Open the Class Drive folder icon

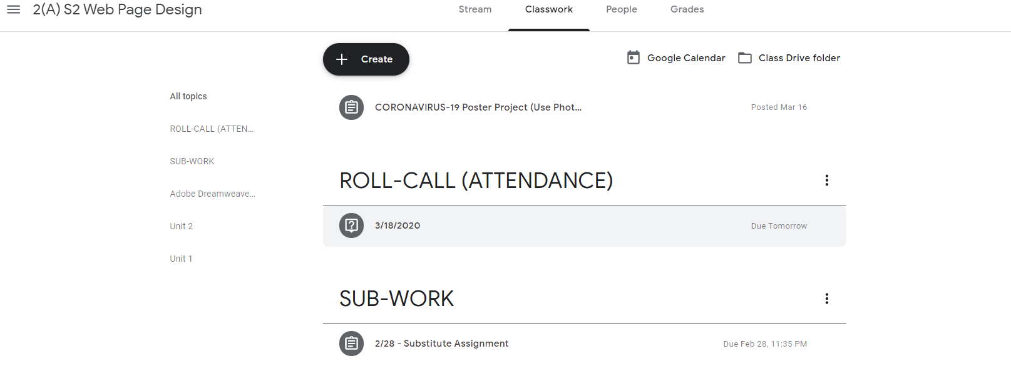click(745, 58)
